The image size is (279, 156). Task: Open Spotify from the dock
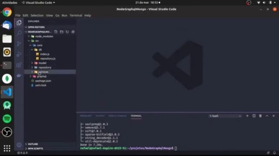point(7,118)
